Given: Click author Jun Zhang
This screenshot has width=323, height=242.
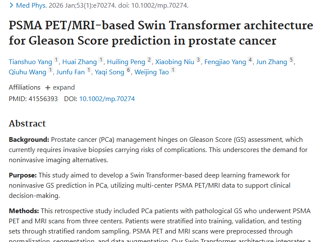Looking at the screenshot, I should [x=271, y=62].
